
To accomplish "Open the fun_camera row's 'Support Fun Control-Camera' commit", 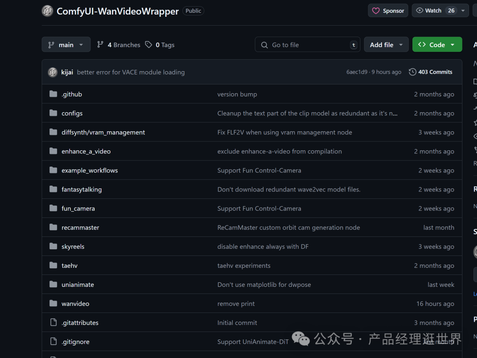I will tap(259, 209).
